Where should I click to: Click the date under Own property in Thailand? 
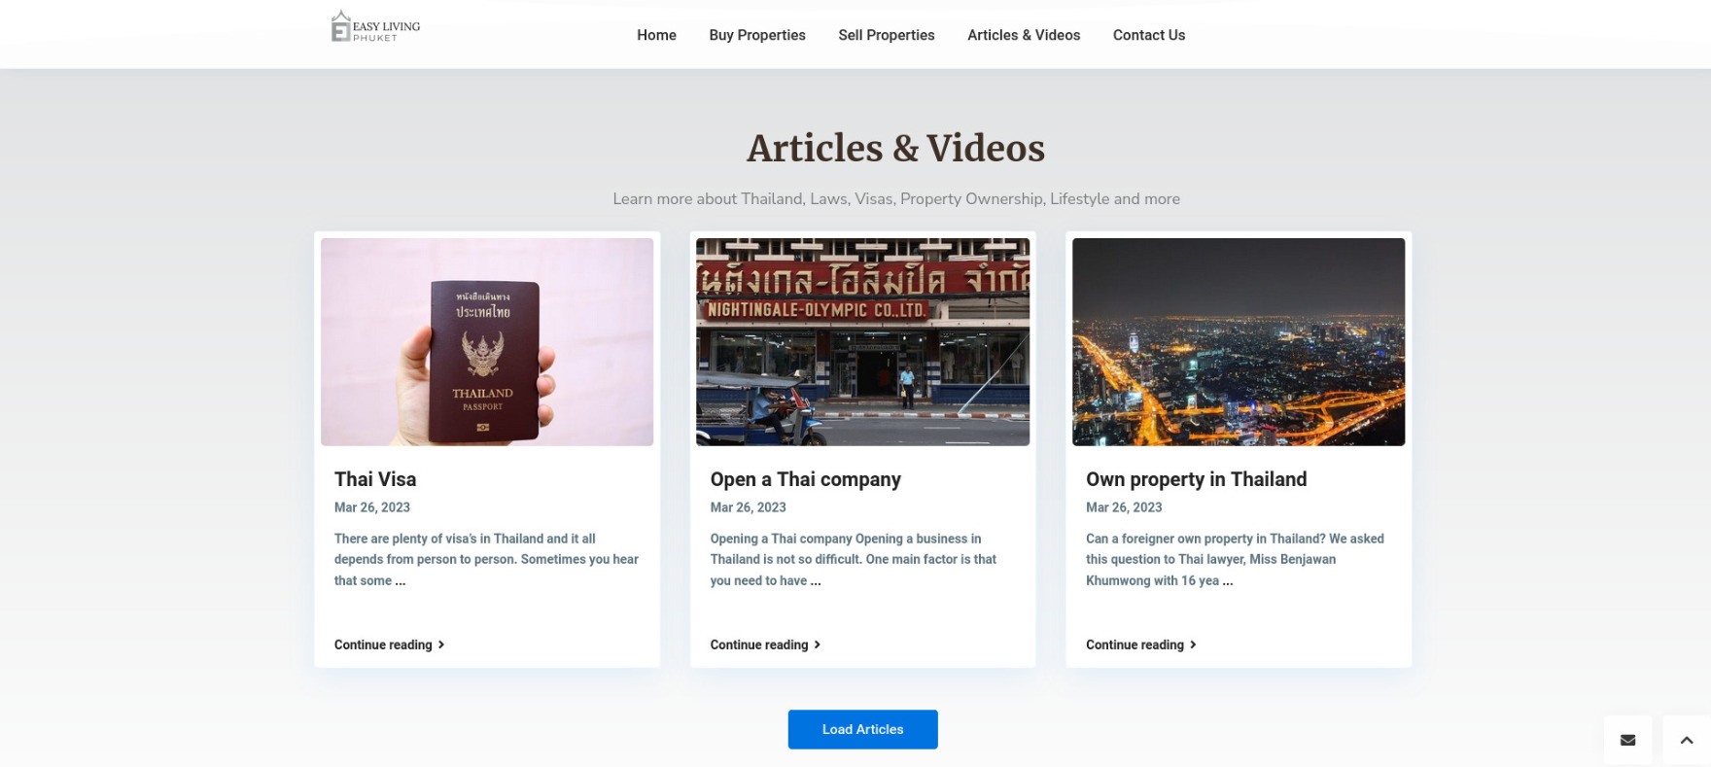(1124, 507)
